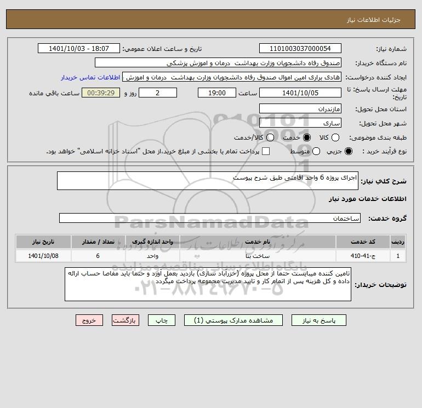Click the buyer organization name field
Screen dimensions: 422x408
(218, 63)
